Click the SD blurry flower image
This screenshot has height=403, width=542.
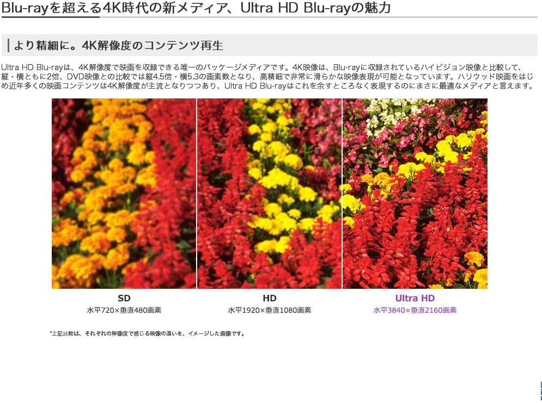pyautogui.click(x=124, y=194)
